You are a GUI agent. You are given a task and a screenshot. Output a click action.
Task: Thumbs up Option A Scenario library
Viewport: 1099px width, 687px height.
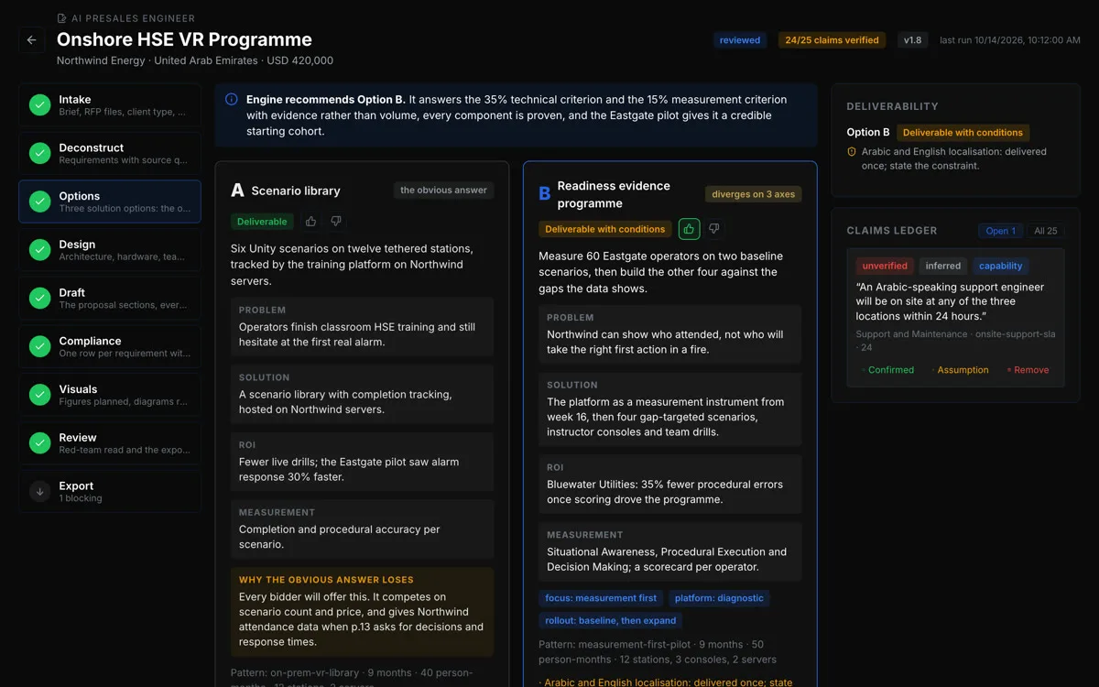coord(311,222)
